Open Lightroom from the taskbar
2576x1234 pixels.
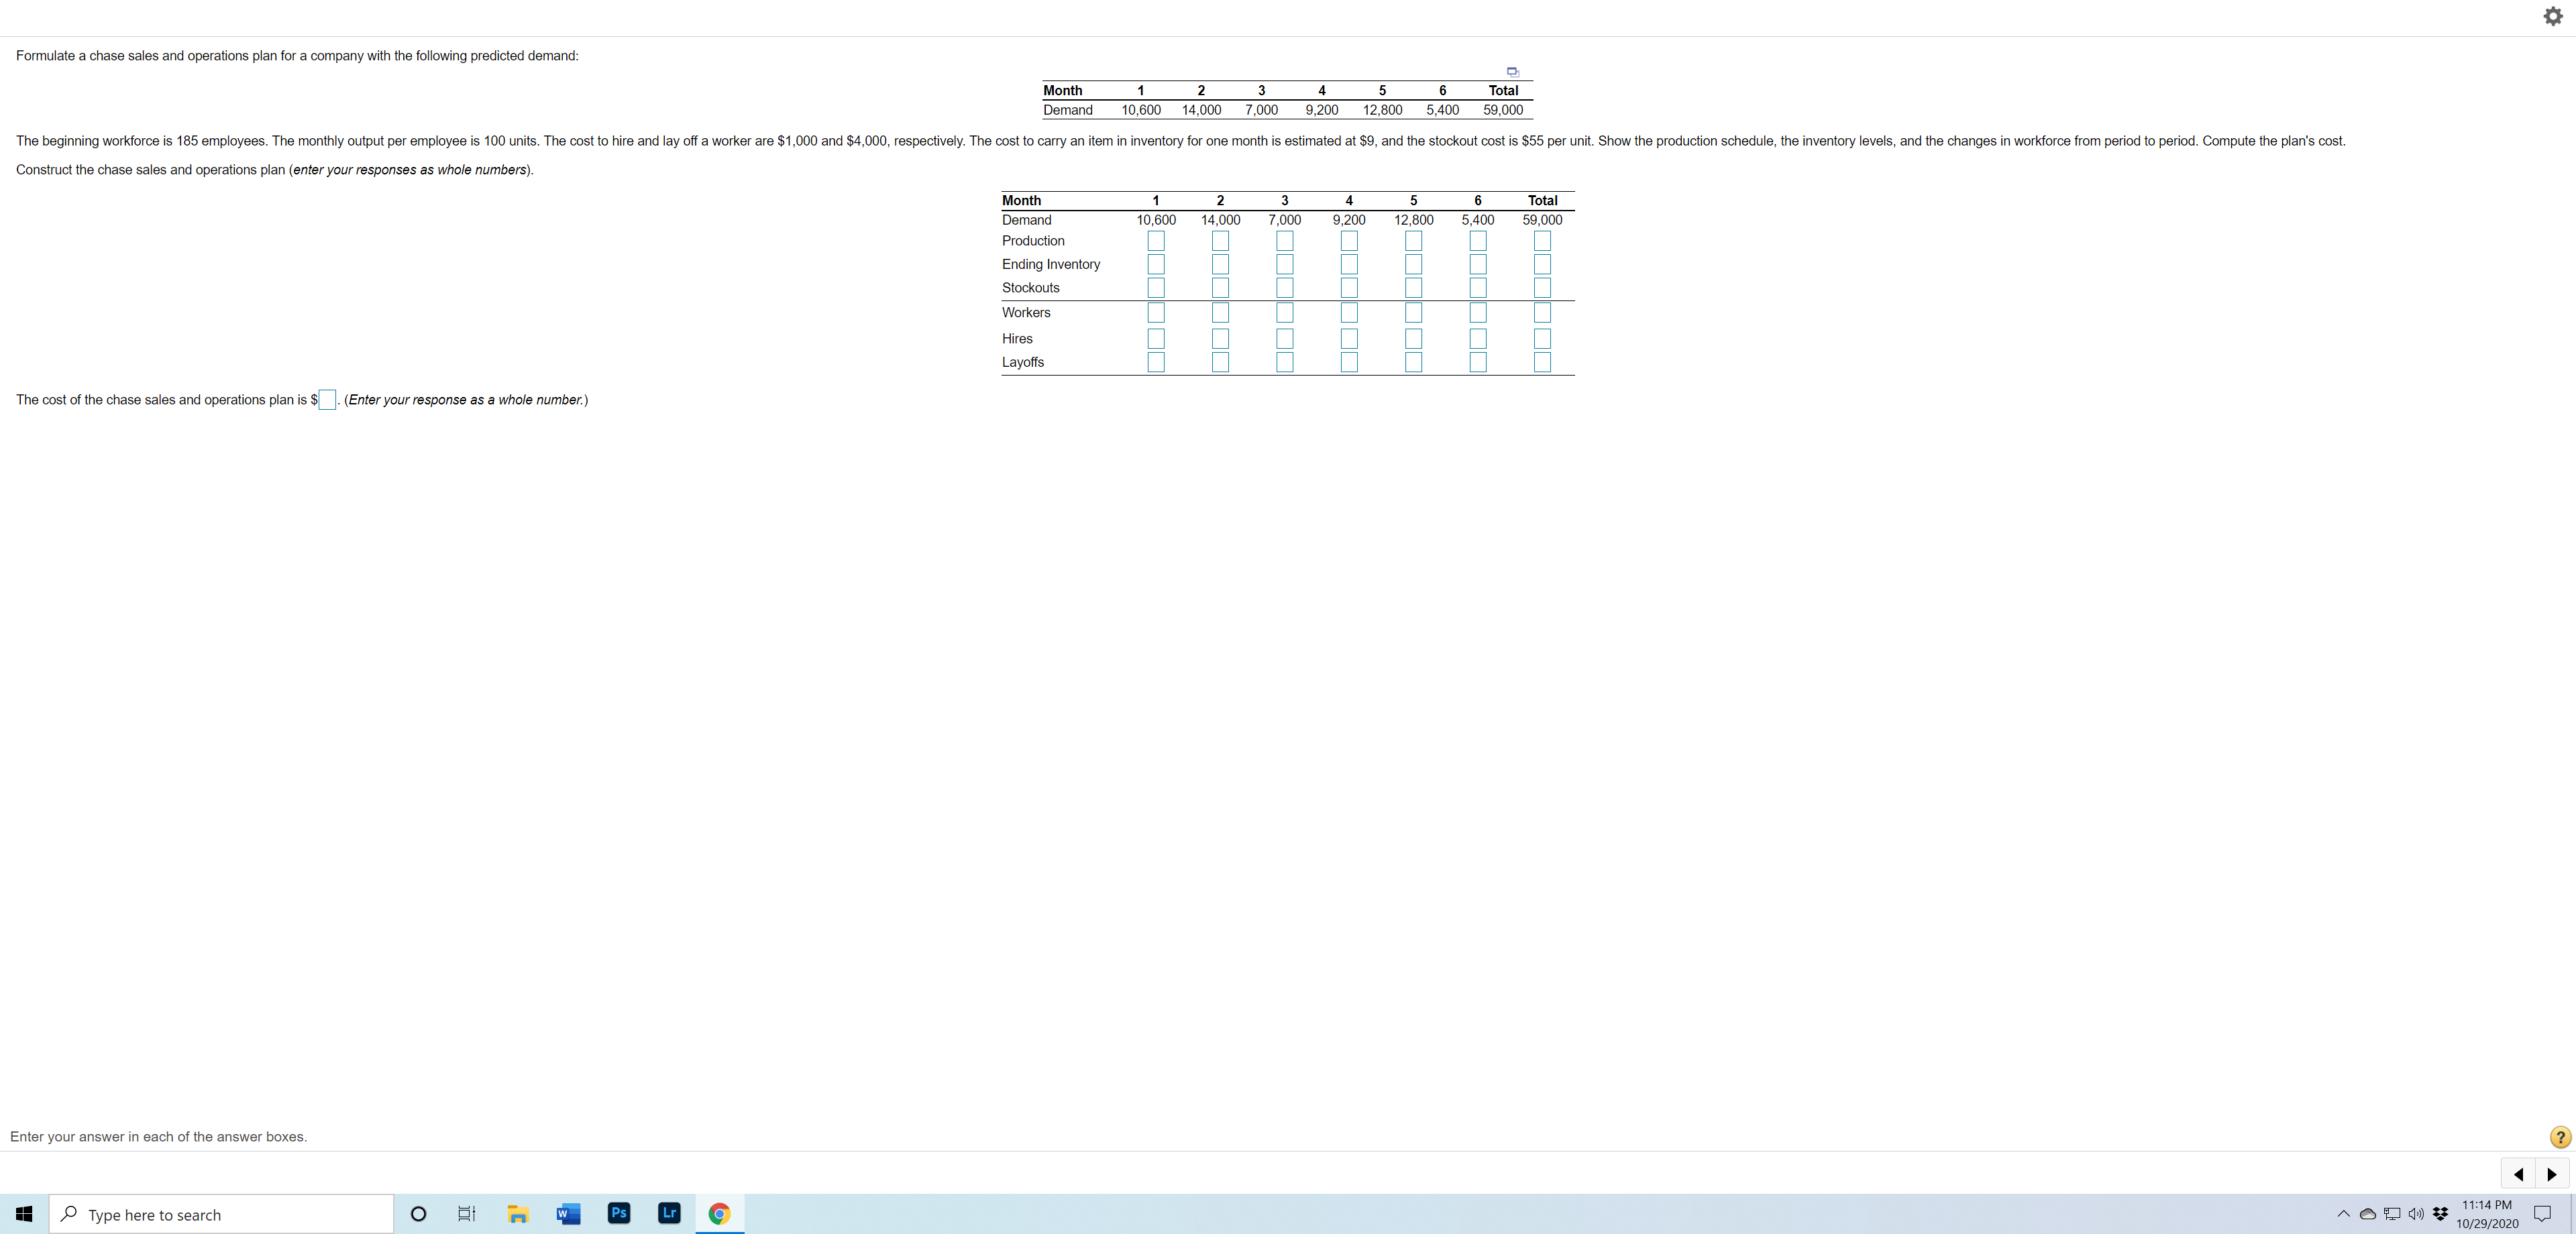tap(669, 1213)
